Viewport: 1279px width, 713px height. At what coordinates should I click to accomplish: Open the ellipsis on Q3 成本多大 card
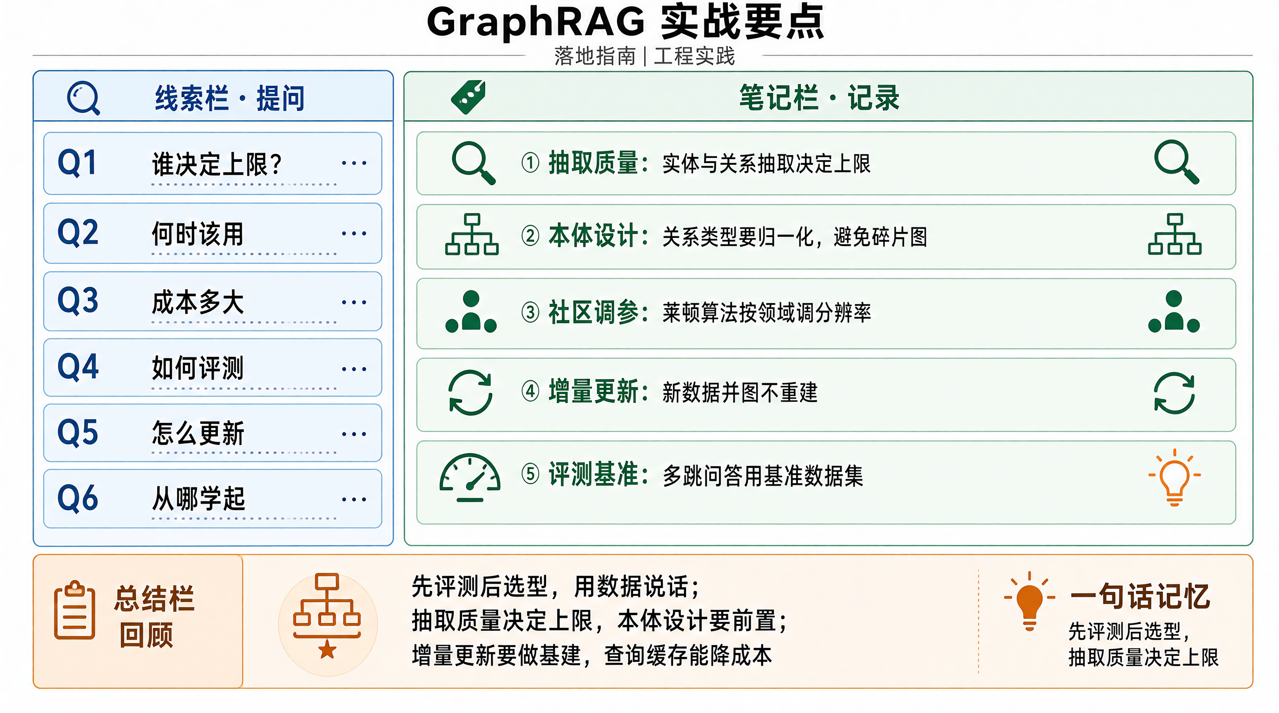[x=355, y=302]
